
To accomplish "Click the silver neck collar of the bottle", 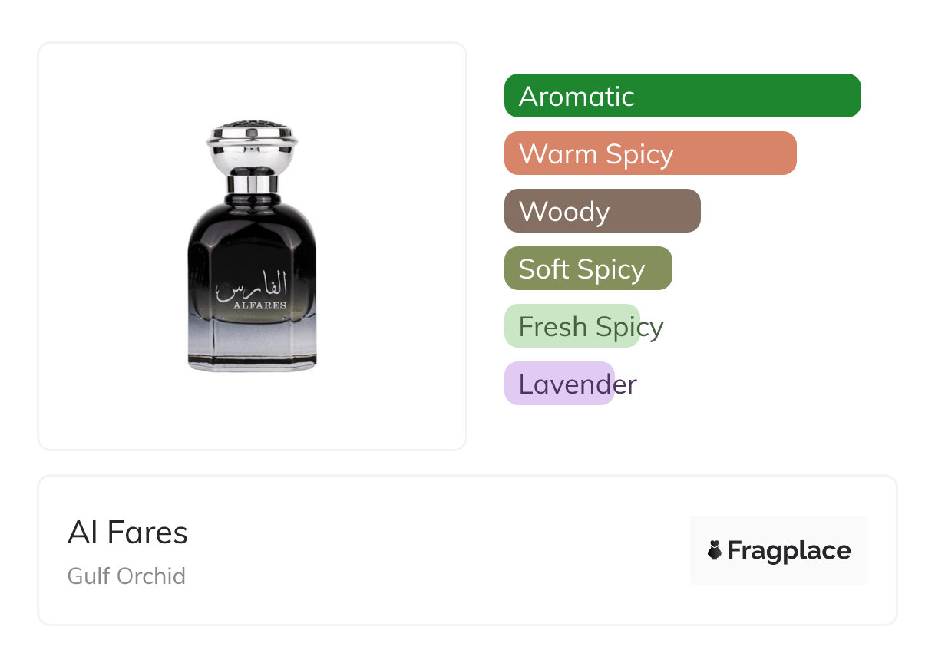I will pyautogui.click(x=252, y=184).
